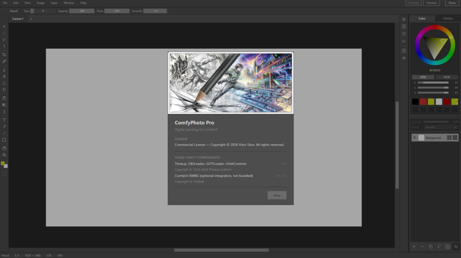461x258 pixels.
Task: Click the brush Size field
Action: tap(43, 11)
